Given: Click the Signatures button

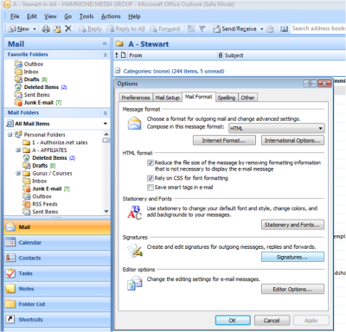Looking at the screenshot, I should 292,257.
